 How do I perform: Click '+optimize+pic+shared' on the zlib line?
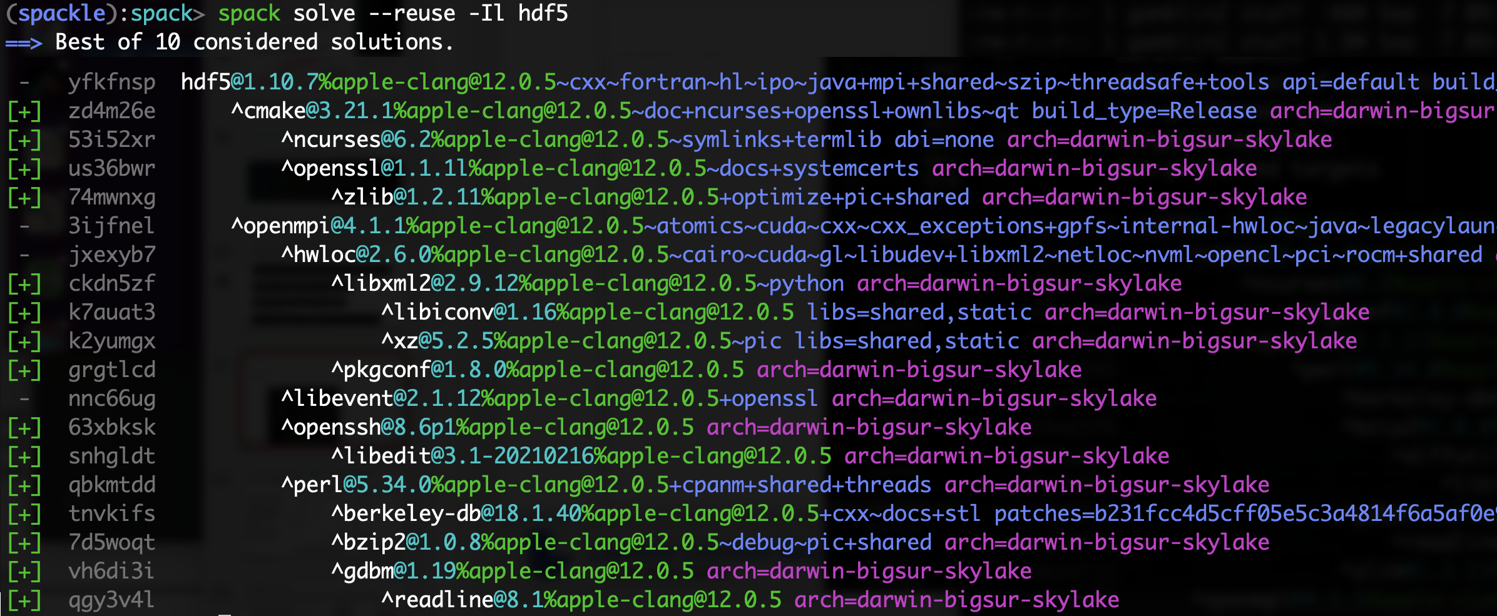click(844, 197)
